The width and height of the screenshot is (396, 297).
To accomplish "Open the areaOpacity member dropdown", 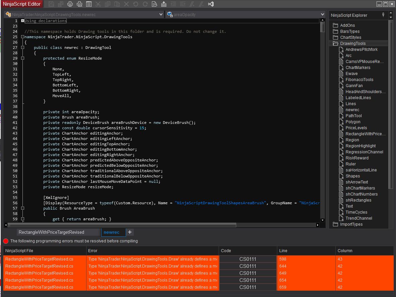I will pos(322,14).
